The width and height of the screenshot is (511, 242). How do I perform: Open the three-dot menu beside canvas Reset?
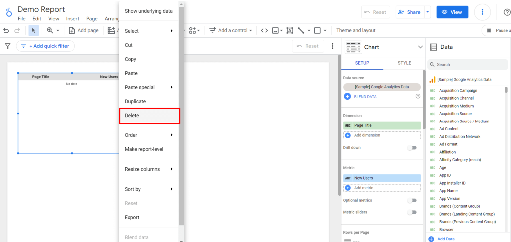pos(332,46)
